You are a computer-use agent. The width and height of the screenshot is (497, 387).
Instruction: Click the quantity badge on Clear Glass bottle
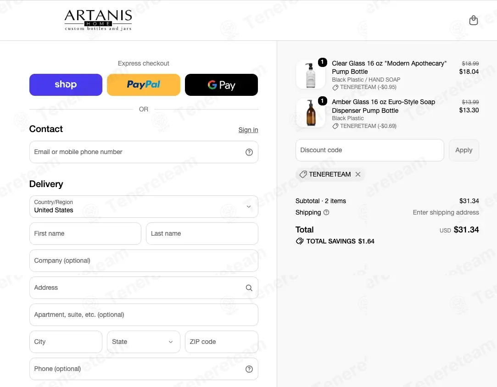(x=322, y=62)
